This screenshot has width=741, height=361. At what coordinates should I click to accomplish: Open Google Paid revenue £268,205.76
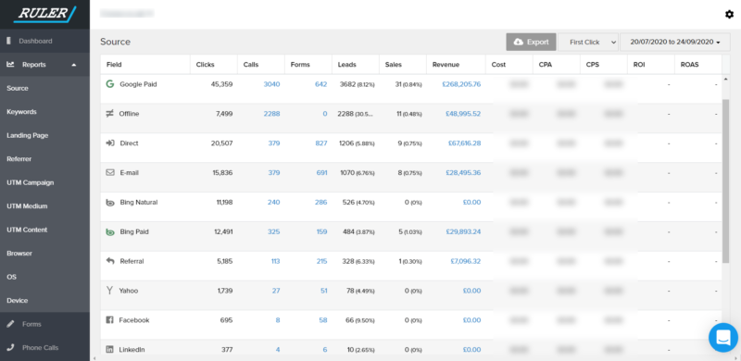click(x=461, y=84)
